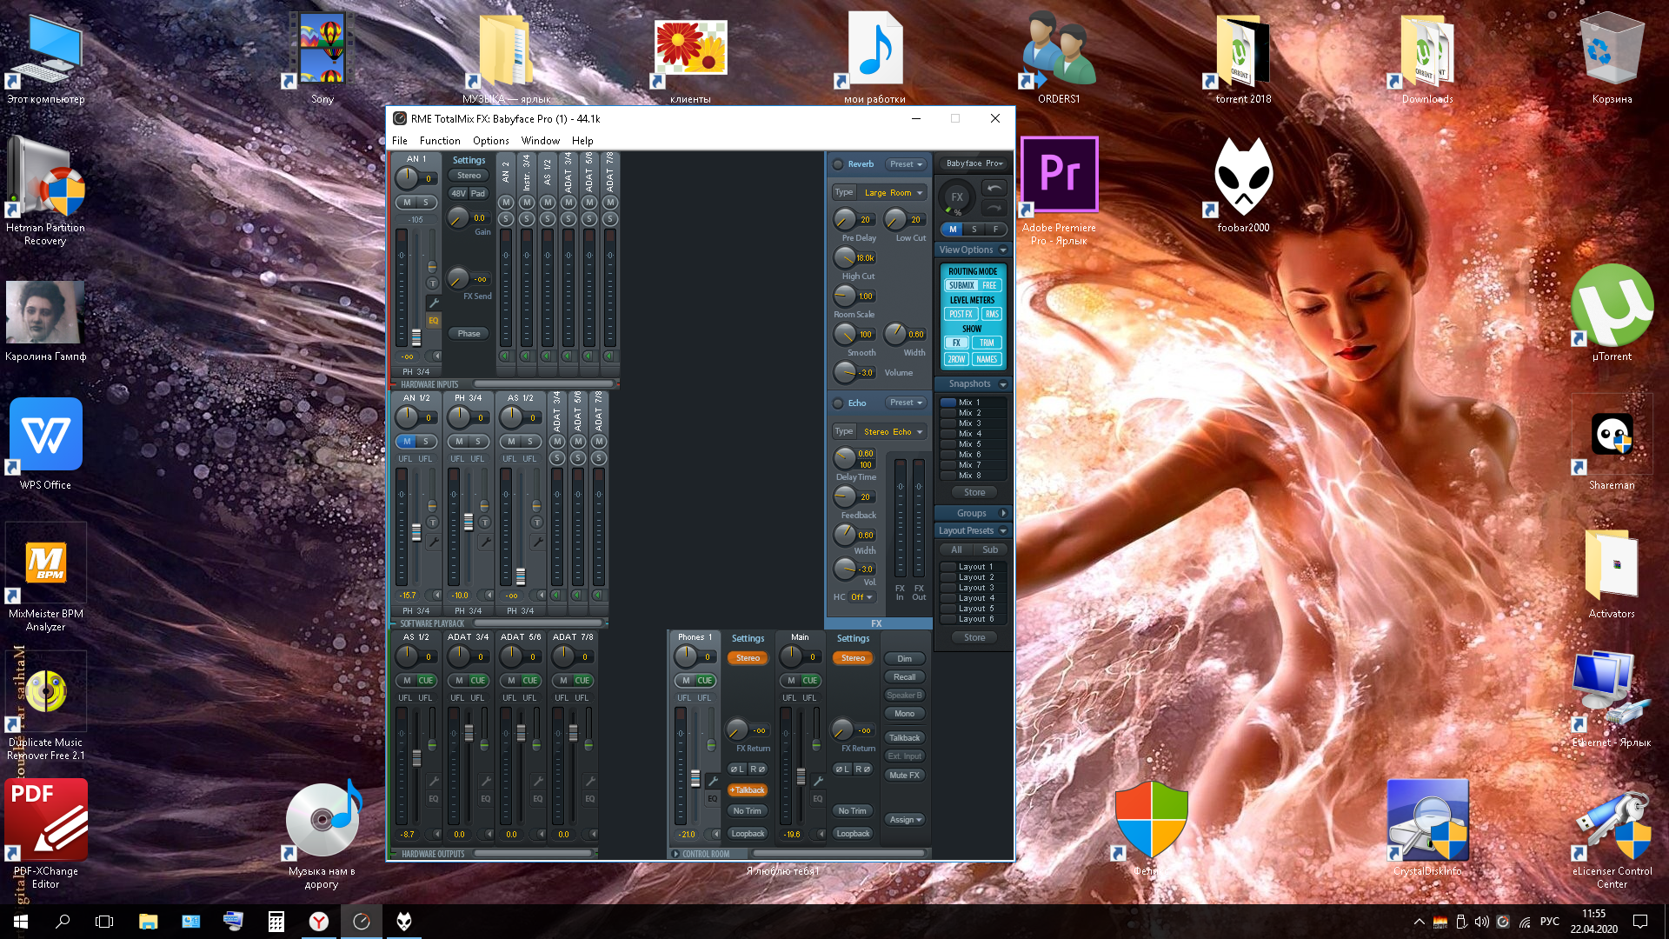Image resolution: width=1669 pixels, height=939 pixels.
Task: Click the Dim button
Action: click(x=905, y=659)
